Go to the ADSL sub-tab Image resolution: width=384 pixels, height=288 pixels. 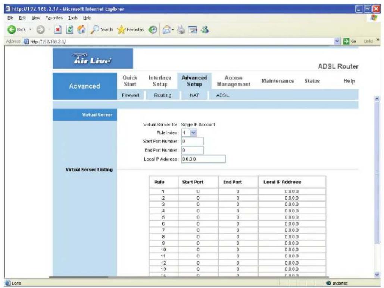223,95
